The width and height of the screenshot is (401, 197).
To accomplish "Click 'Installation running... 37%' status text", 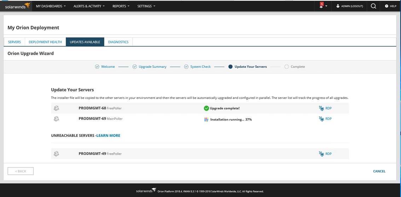I will click(x=231, y=120).
